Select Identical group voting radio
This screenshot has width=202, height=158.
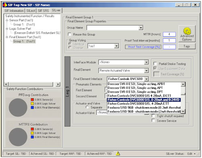(x=70, y=44)
